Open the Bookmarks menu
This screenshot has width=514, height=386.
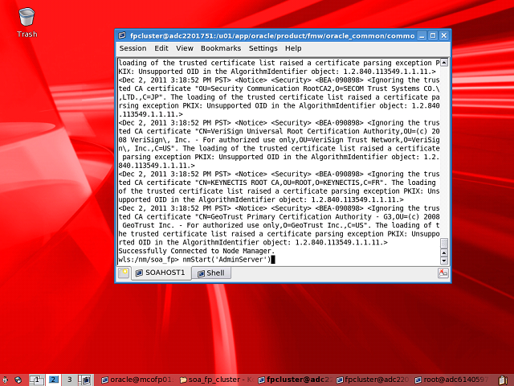220,48
